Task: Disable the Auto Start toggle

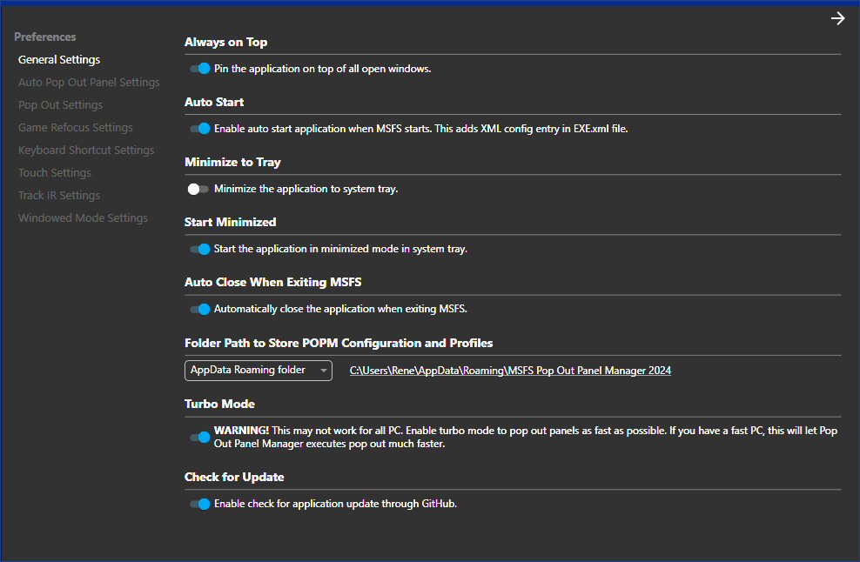Action: point(199,129)
